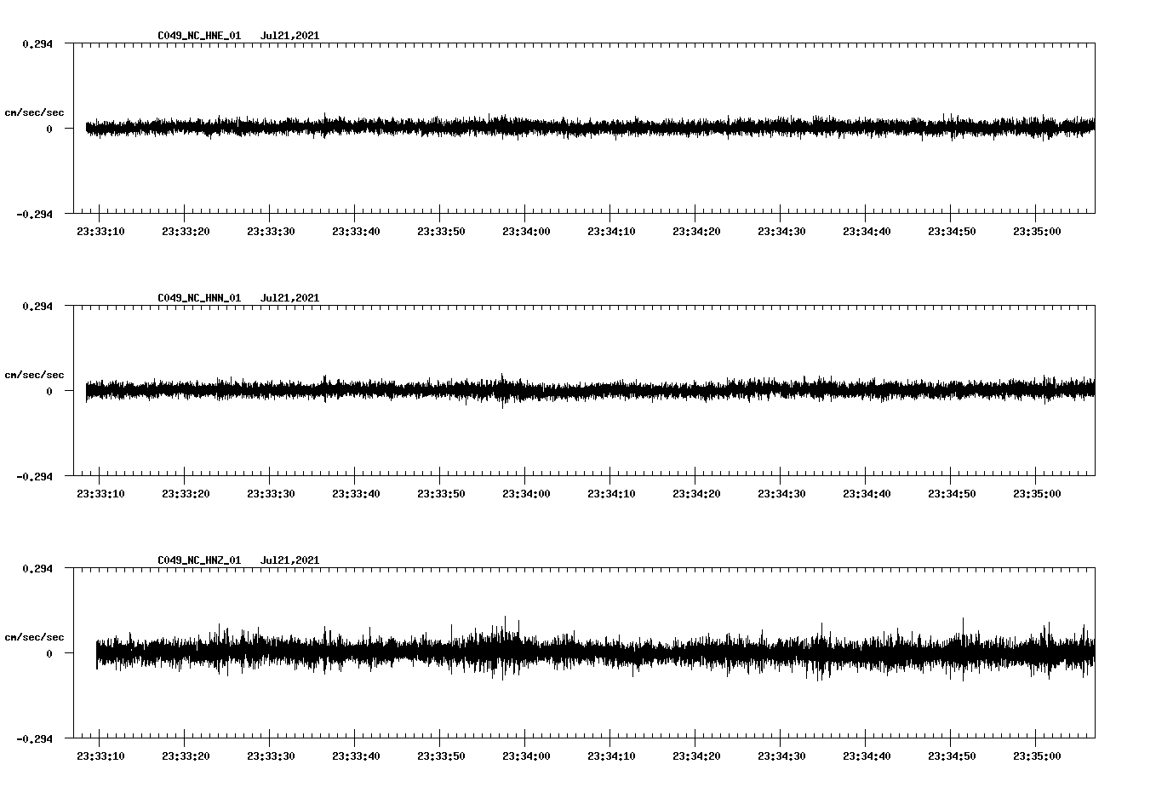
Task: Click time label 23:35:00 under HNZ plot
Action: pos(1037,755)
